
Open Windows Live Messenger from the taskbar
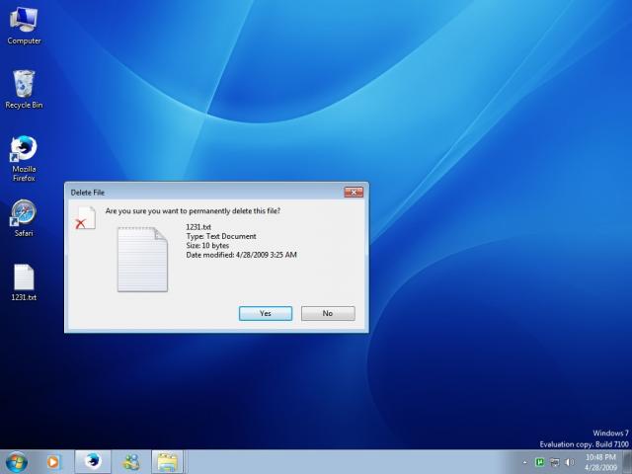point(130,461)
